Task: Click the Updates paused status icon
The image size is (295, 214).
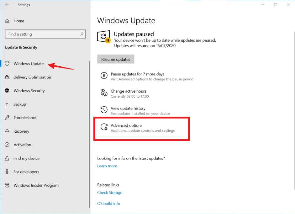Action: pyautogui.click(x=104, y=37)
